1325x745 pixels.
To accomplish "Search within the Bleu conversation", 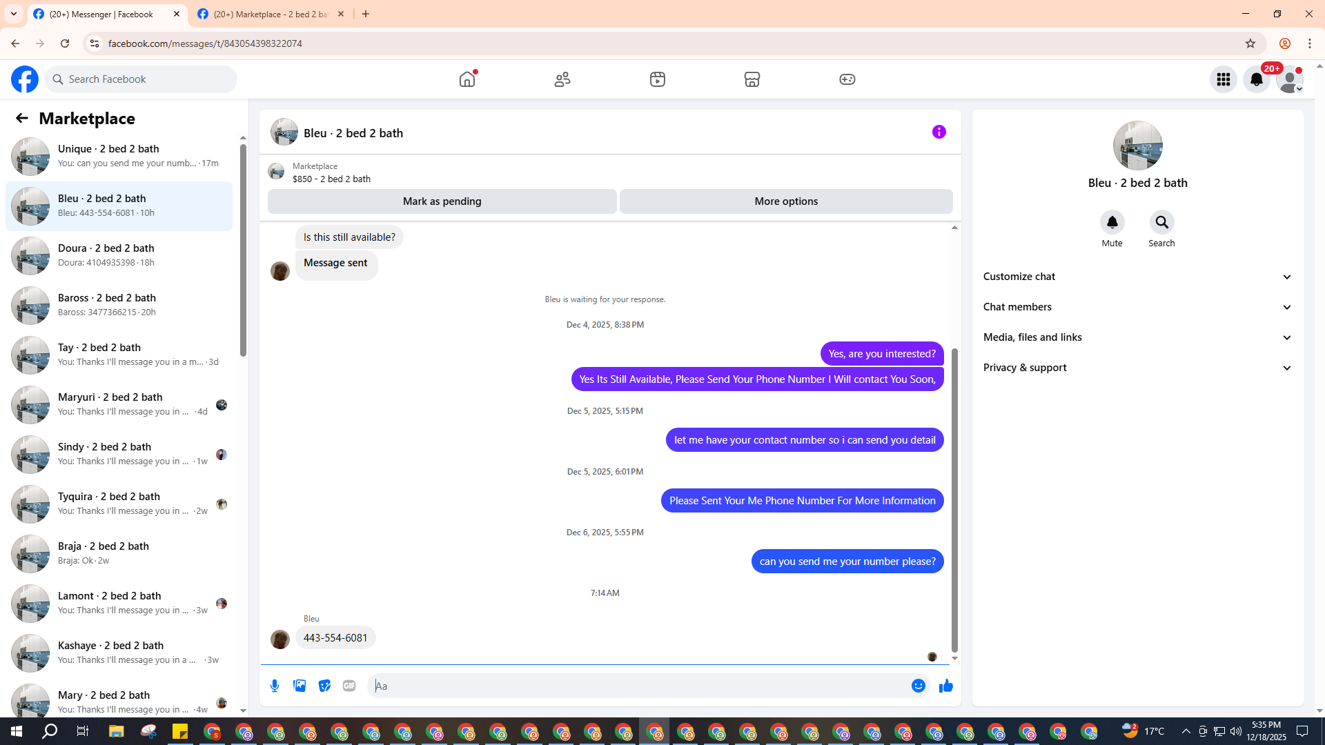I will [1161, 222].
